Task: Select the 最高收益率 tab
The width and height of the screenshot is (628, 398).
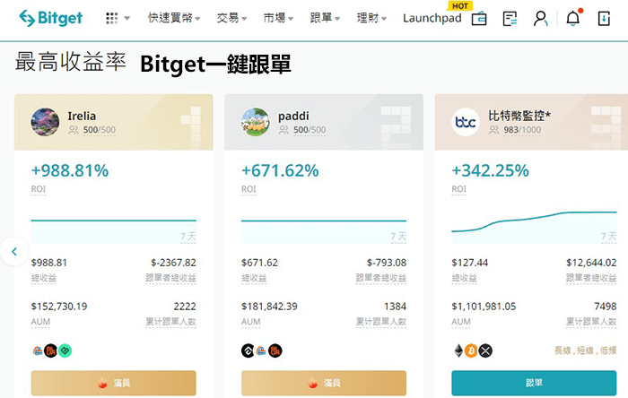Action: [71, 62]
